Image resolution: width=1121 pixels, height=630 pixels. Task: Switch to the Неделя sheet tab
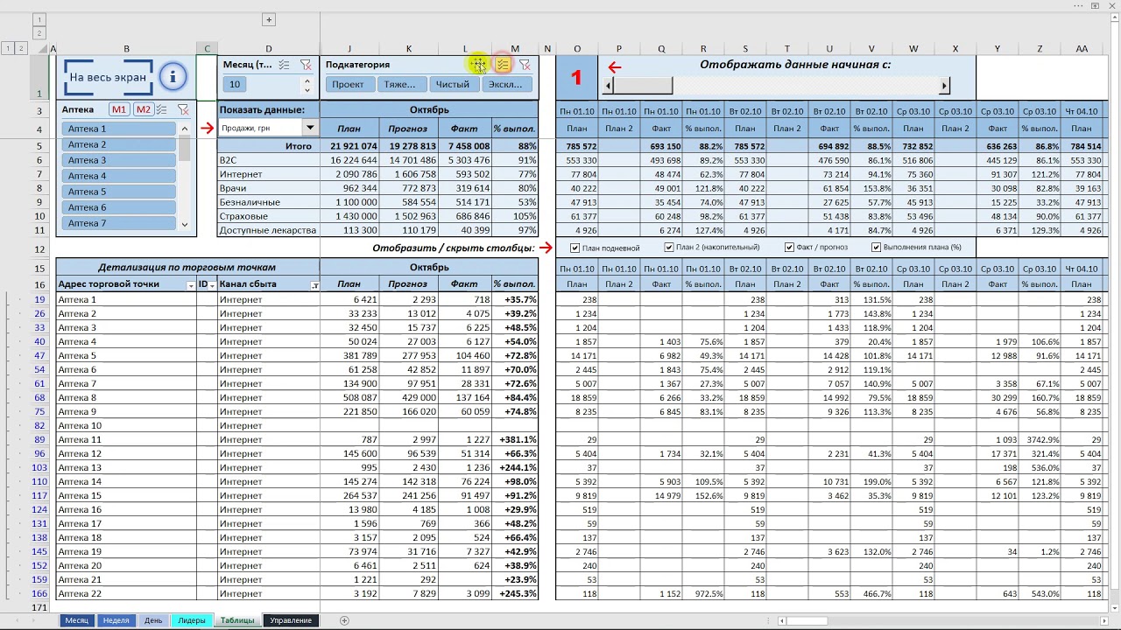click(116, 620)
